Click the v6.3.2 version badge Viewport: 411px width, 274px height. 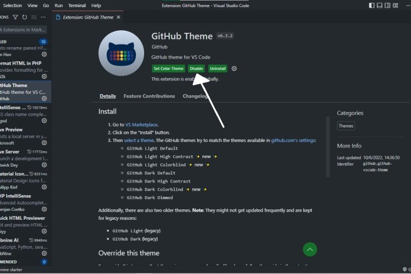click(x=225, y=36)
